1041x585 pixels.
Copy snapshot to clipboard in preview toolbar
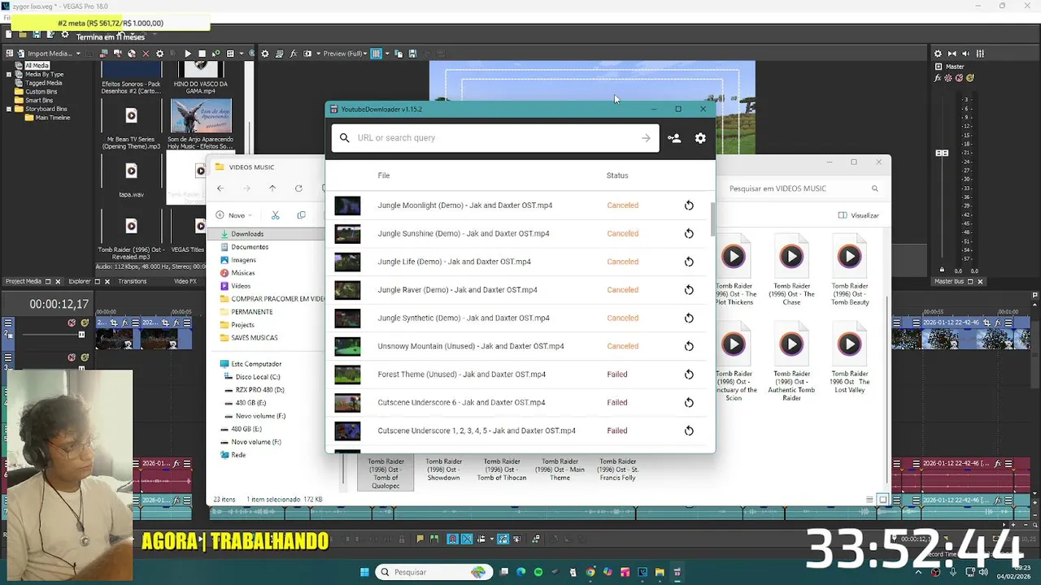(x=399, y=54)
